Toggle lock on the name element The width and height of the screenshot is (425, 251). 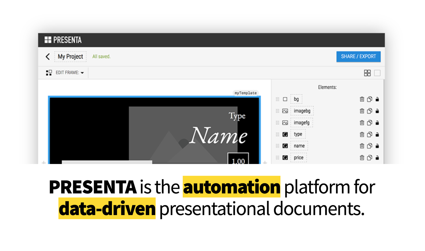click(377, 146)
